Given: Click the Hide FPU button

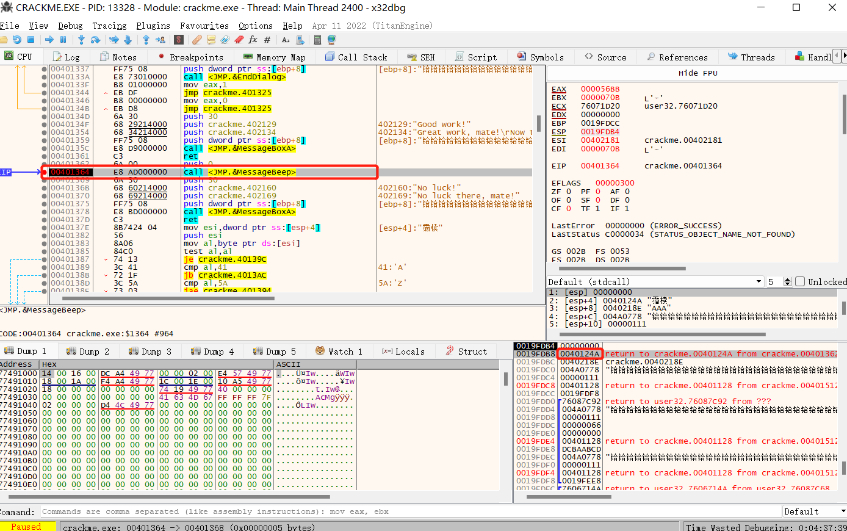Looking at the screenshot, I should 697,73.
